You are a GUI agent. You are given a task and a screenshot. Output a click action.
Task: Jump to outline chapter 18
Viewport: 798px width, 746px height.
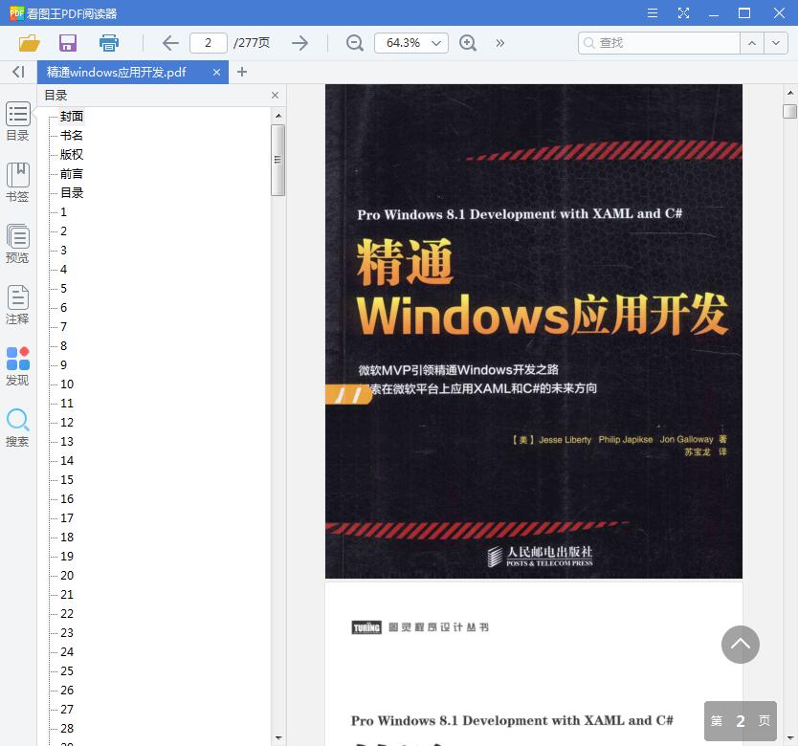67,538
